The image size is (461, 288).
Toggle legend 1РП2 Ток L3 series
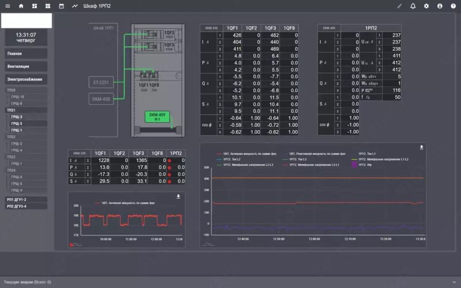294,160
